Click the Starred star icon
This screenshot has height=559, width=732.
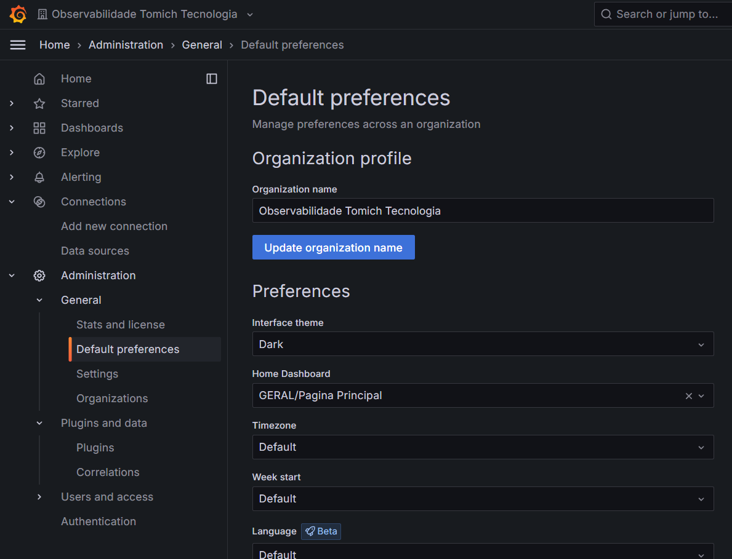(x=39, y=103)
